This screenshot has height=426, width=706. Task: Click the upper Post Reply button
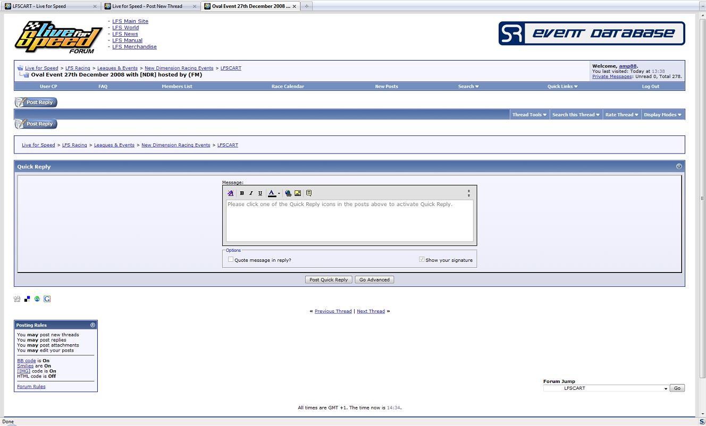point(36,103)
